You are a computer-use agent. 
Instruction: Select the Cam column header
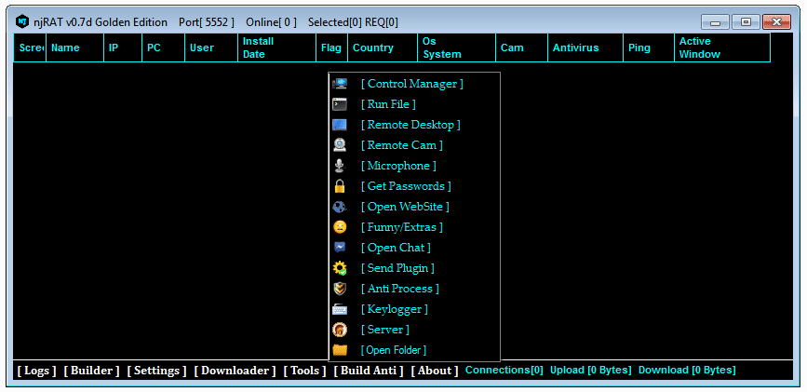pos(522,47)
